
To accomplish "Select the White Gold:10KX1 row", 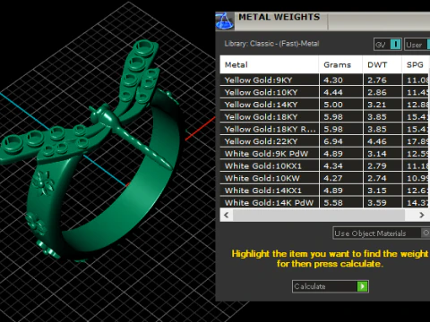I will click(x=324, y=165).
